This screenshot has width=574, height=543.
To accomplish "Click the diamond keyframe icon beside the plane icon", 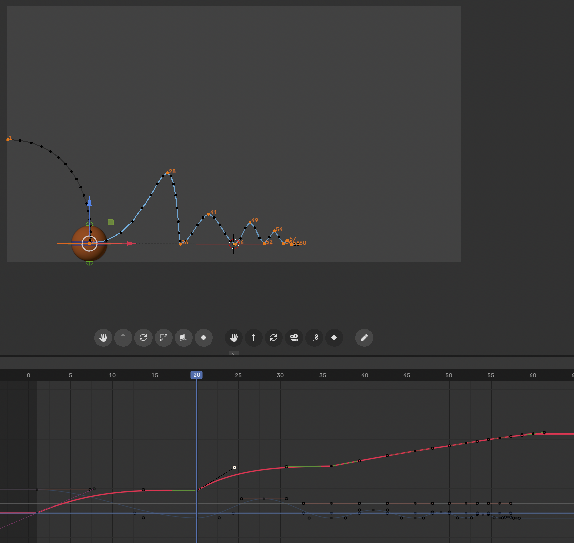I will pos(204,338).
